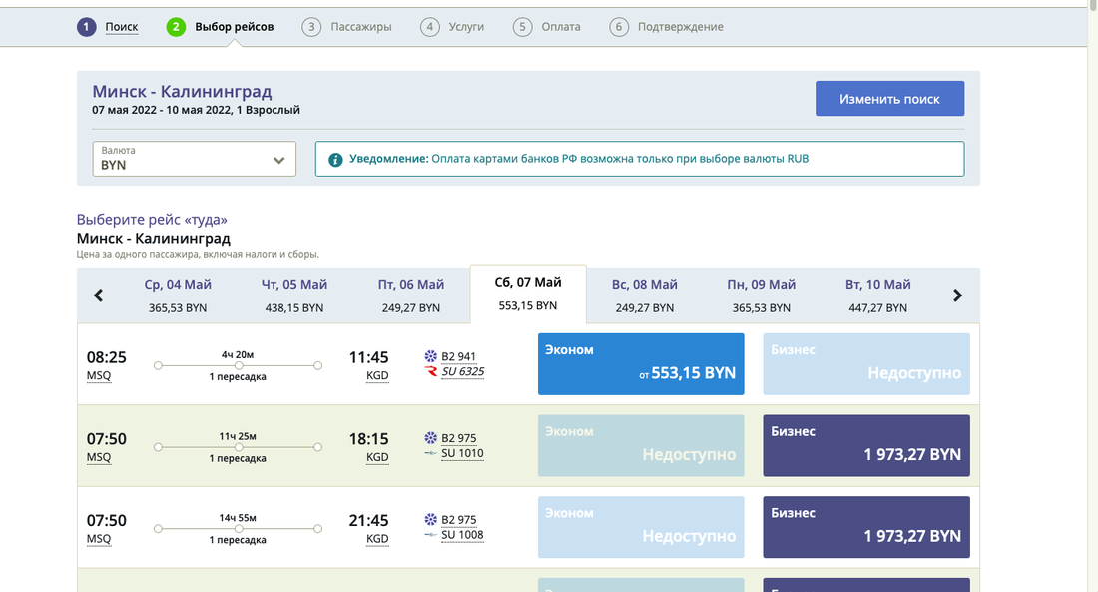Click the green step 2 circle

176,27
